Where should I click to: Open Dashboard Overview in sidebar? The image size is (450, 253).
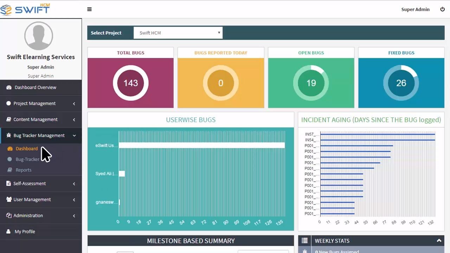click(35, 87)
